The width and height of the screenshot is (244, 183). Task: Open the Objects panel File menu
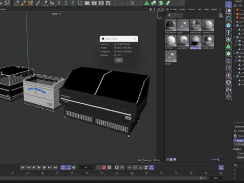240,6
